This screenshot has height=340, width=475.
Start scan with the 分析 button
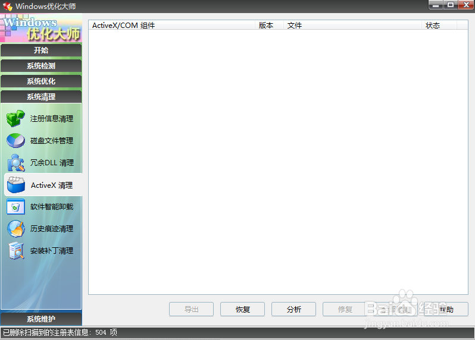coord(293,309)
